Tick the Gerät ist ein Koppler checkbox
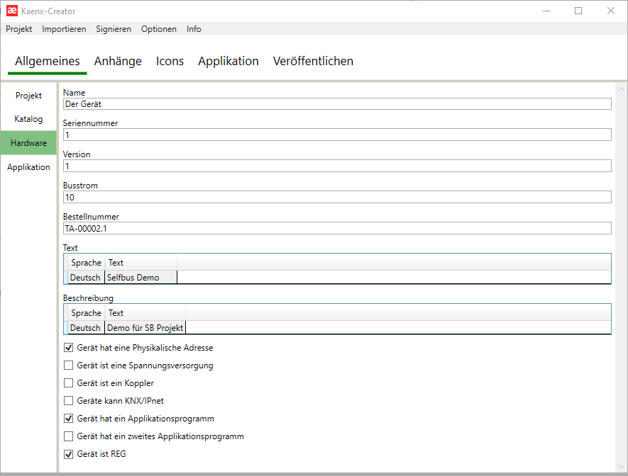 [x=69, y=383]
